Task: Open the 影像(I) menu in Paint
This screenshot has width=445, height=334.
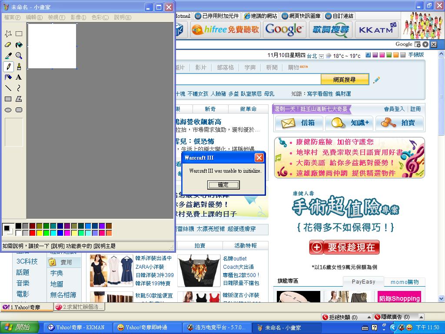Action: click(78, 17)
